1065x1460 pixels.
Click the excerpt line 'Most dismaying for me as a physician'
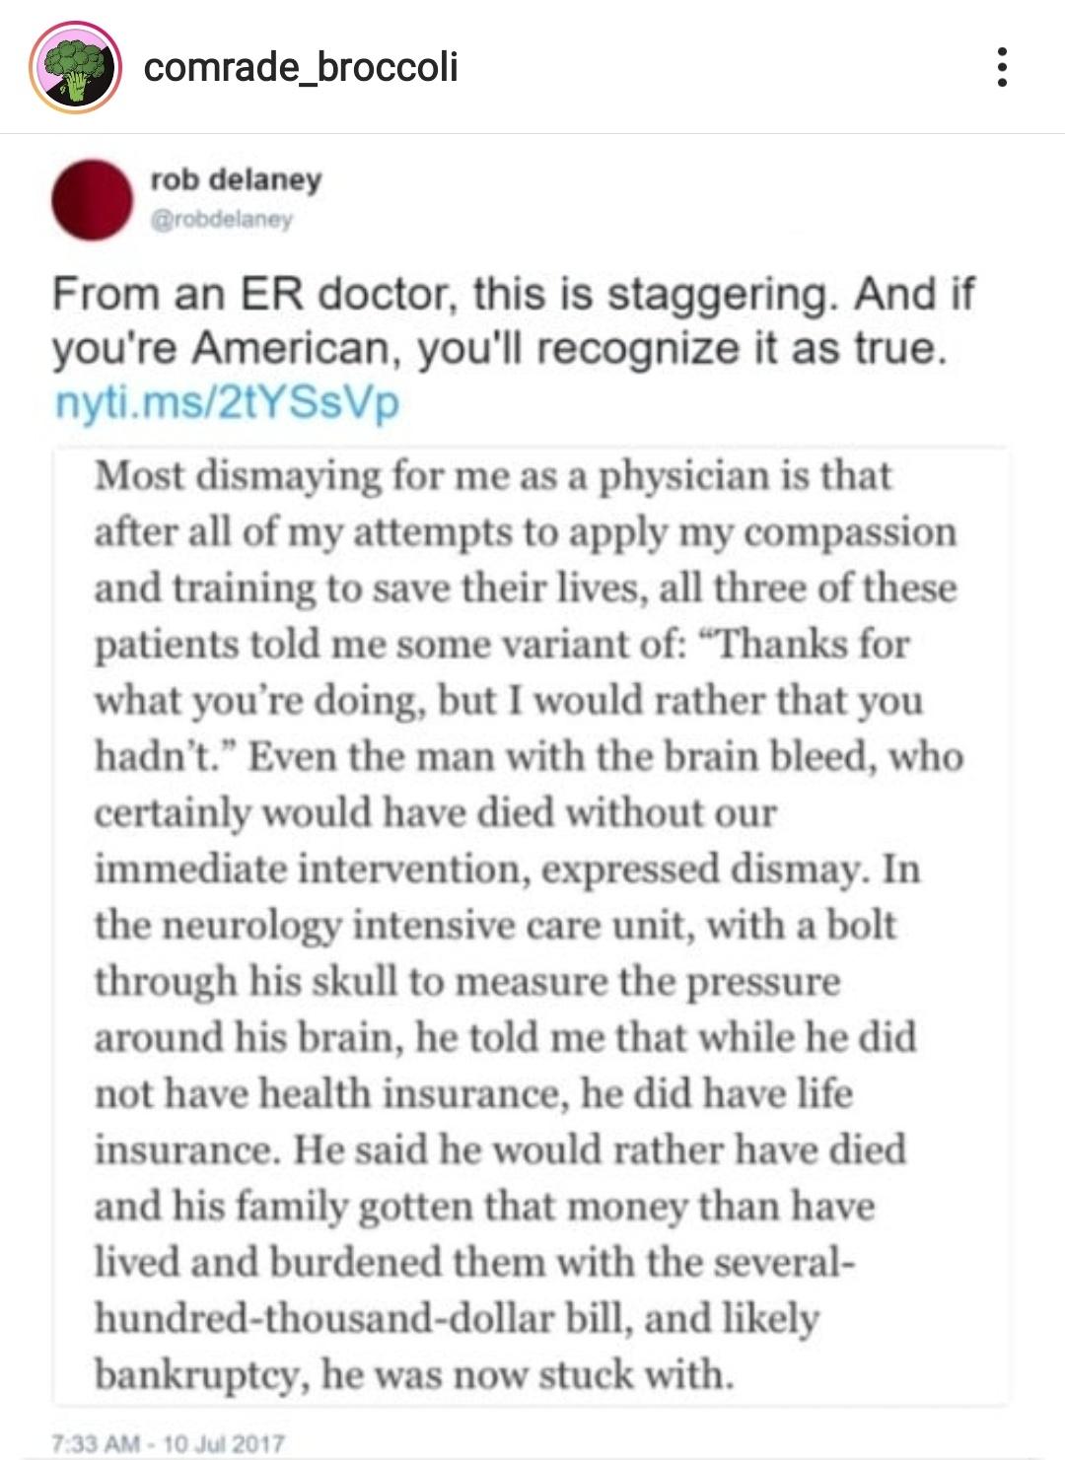tap(493, 476)
